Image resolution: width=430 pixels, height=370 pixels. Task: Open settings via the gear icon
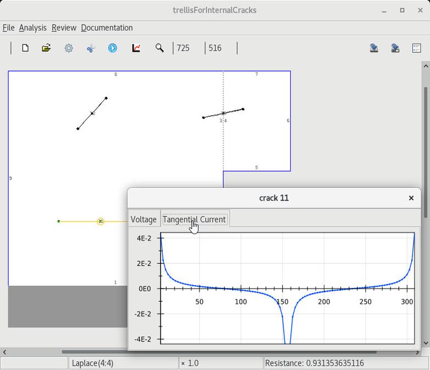click(x=69, y=48)
